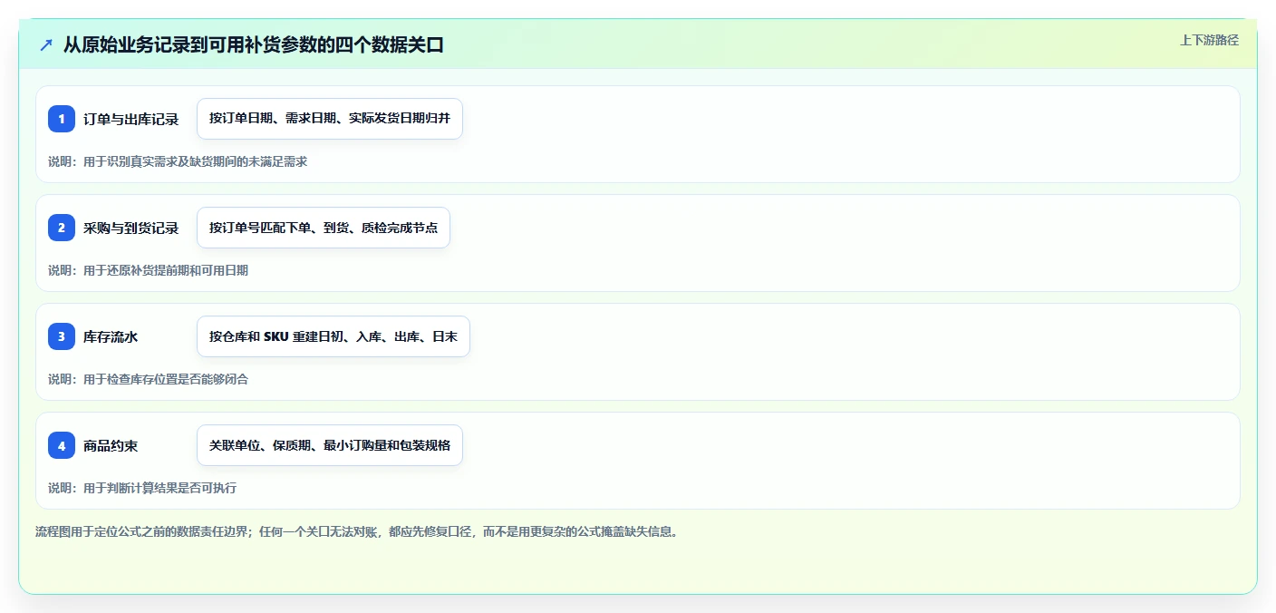Click the arrow icon beside the panel title

tap(46, 44)
